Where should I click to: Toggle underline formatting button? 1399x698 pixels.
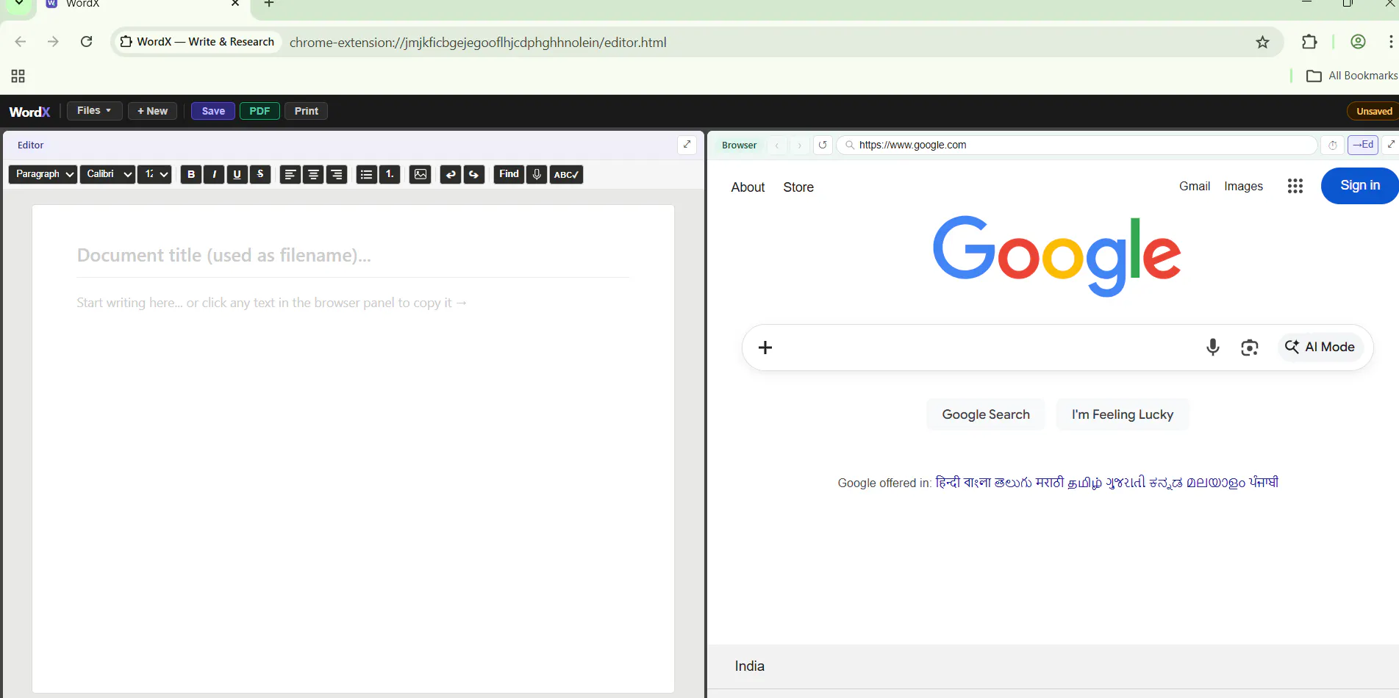pos(237,174)
